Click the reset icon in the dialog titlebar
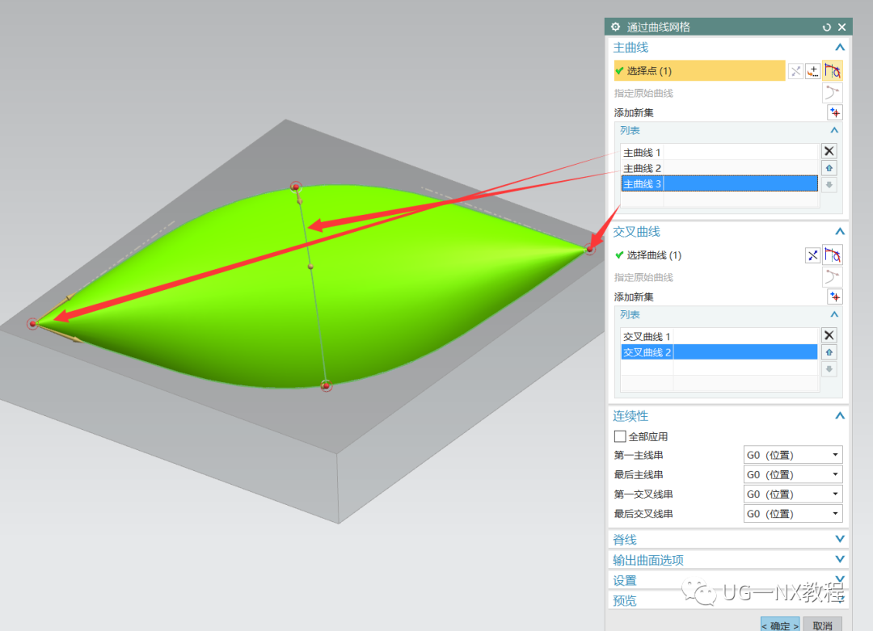Viewport: 873px width, 631px height. [x=825, y=27]
